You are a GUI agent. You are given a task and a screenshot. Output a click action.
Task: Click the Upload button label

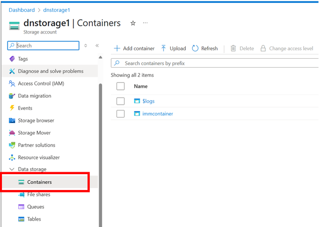click(x=178, y=48)
